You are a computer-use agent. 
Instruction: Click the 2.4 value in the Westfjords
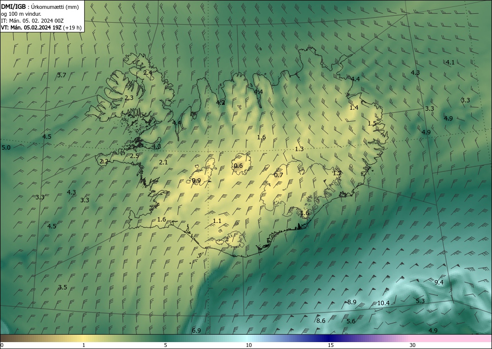click(148, 72)
